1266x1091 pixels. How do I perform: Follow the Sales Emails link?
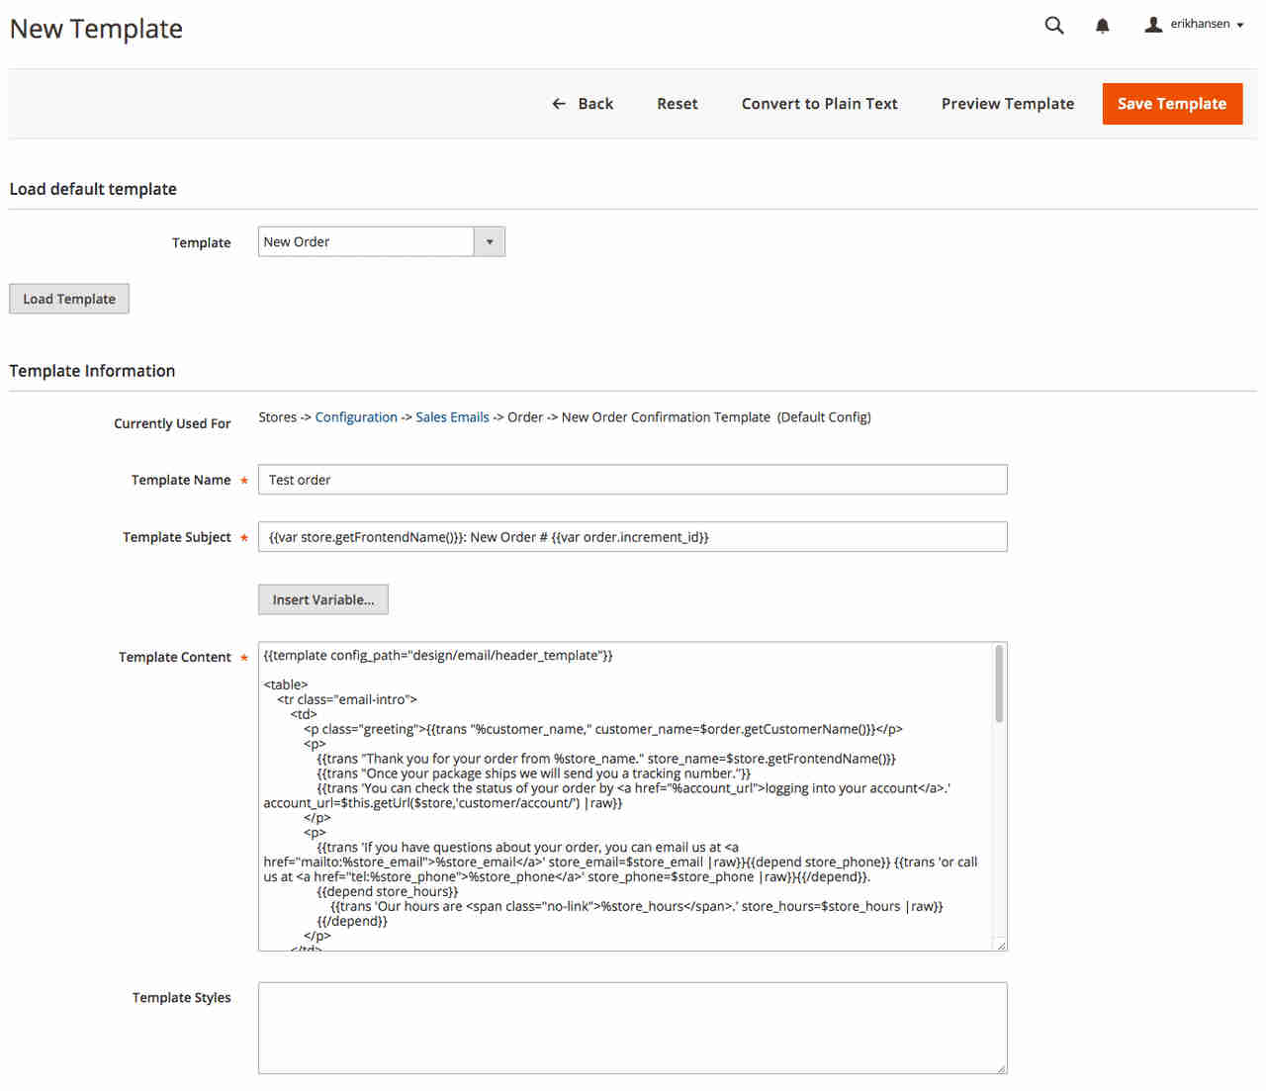452,417
